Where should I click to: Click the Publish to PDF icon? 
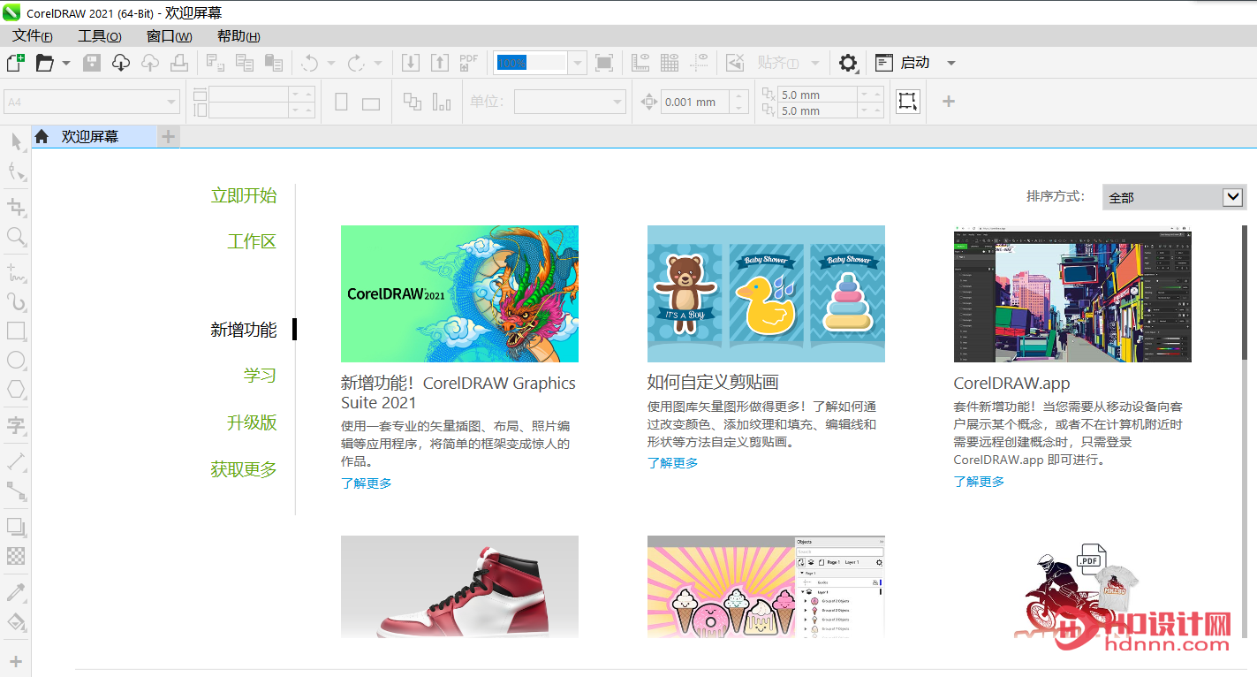point(469,63)
